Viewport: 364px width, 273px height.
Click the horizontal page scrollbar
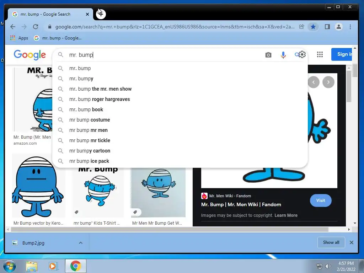pyautogui.click(x=170, y=229)
